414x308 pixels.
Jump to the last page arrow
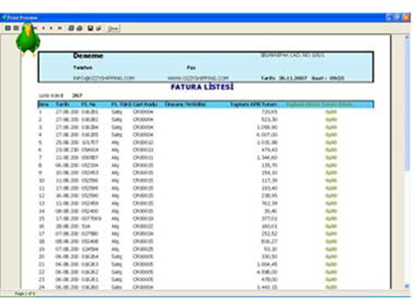pos(60,28)
